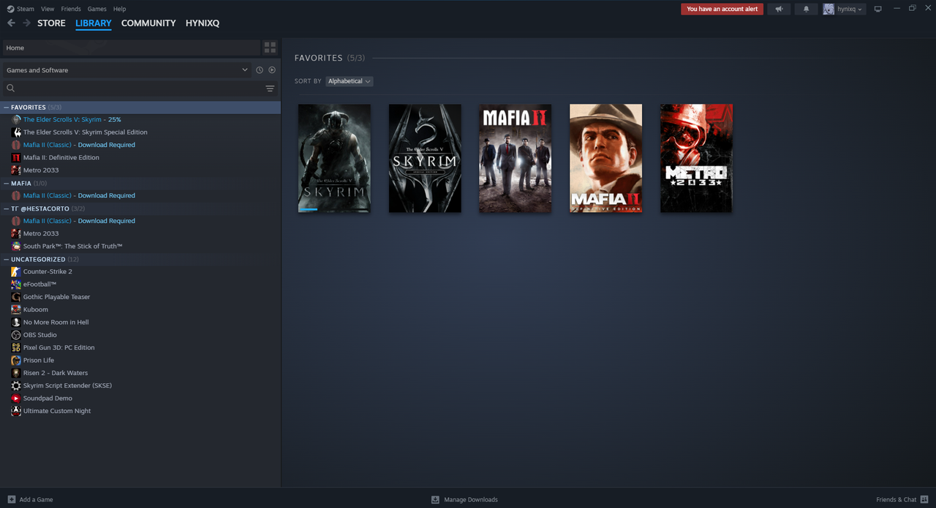Open Skyrim cover art with progress bar
The height and width of the screenshot is (508, 936).
tap(334, 158)
